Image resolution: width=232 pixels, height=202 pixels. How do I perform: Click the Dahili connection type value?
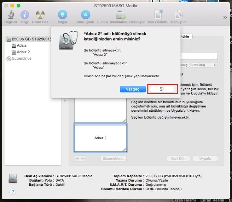[x=60, y=184]
